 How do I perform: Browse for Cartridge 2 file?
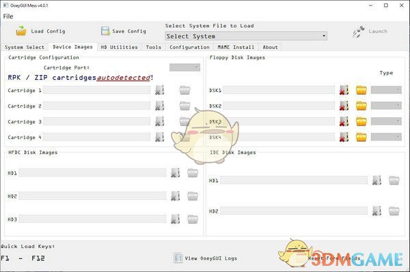click(185, 106)
